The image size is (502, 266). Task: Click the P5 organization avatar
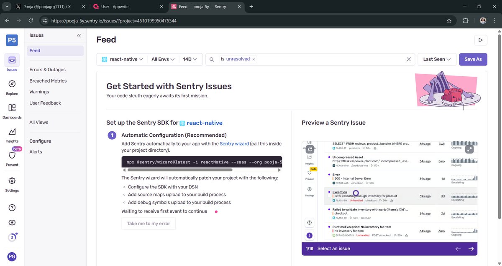coord(12,40)
